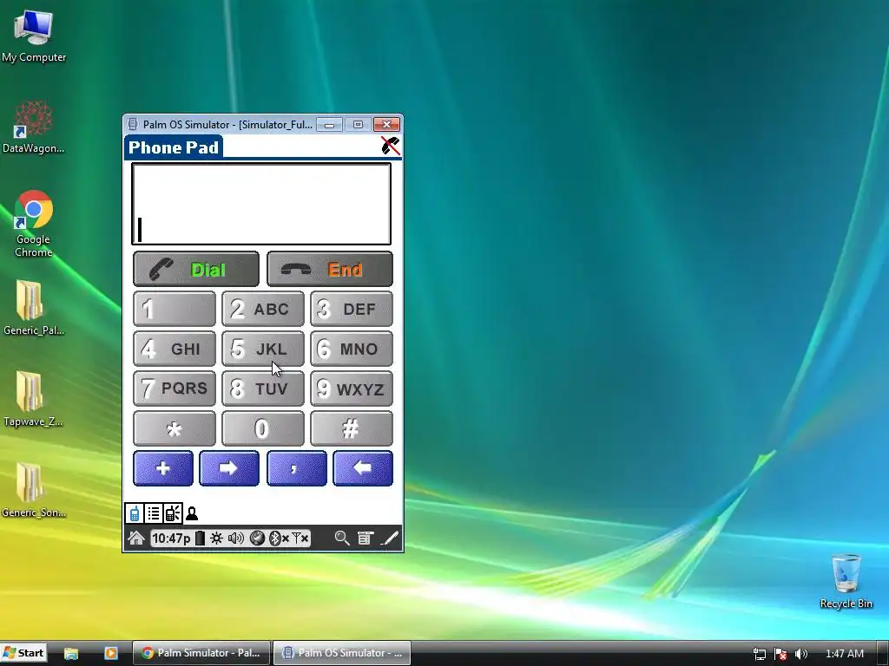Tap the menu icon in Palm status bar
Screen dimensions: 889x666
pyautogui.click(x=365, y=538)
